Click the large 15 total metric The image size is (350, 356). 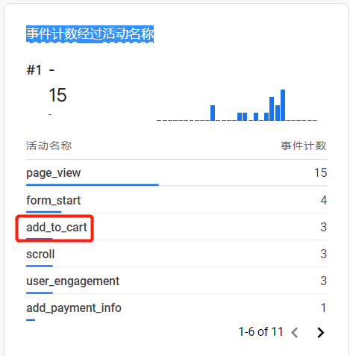tap(57, 95)
